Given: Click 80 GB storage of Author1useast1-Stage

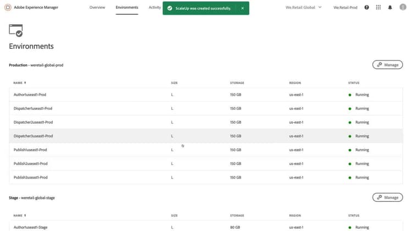Looking at the screenshot, I should point(235,227).
